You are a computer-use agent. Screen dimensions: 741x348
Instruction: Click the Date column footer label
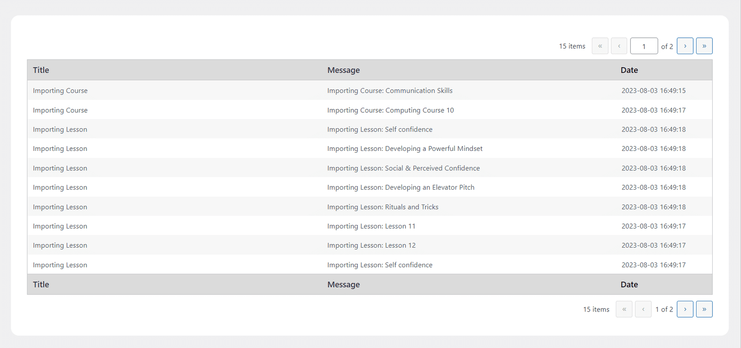click(629, 285)
